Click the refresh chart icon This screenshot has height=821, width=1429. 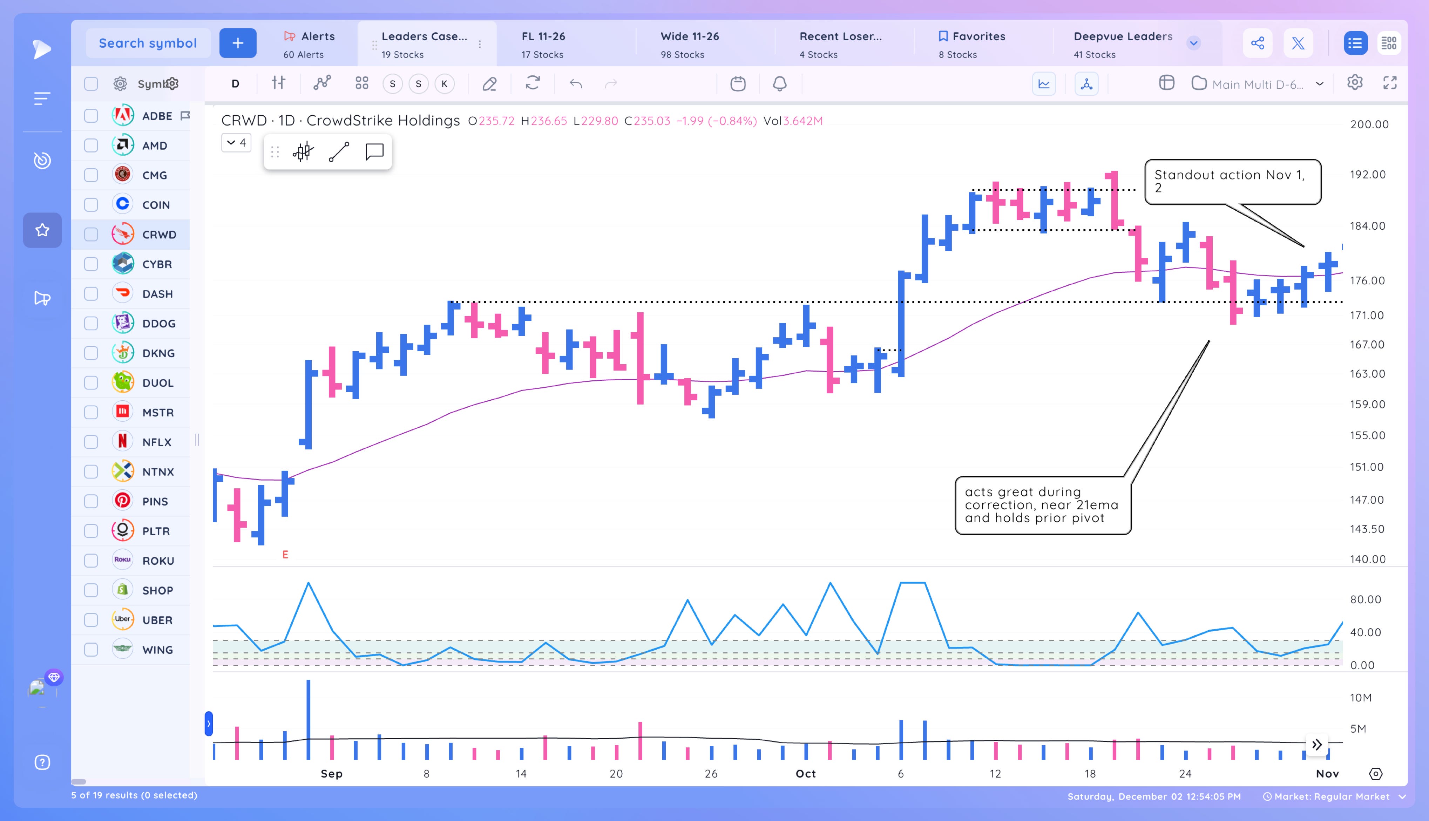[x=533, y=83]
